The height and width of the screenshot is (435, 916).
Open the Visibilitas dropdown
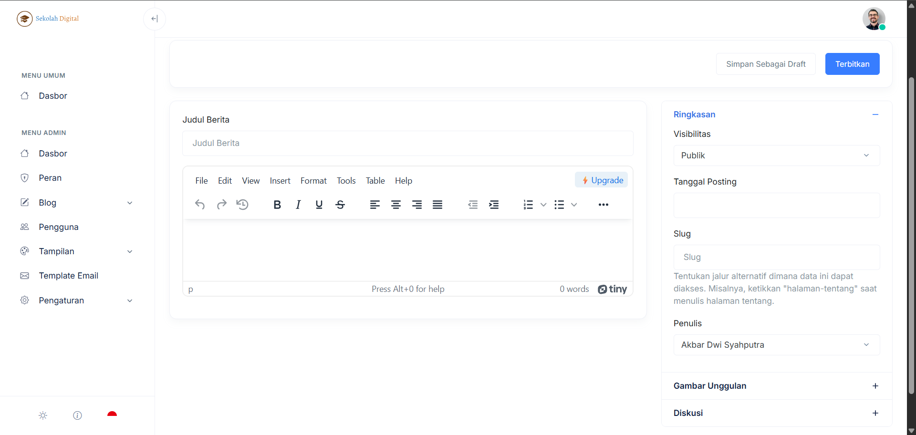[x=776, y=155]
